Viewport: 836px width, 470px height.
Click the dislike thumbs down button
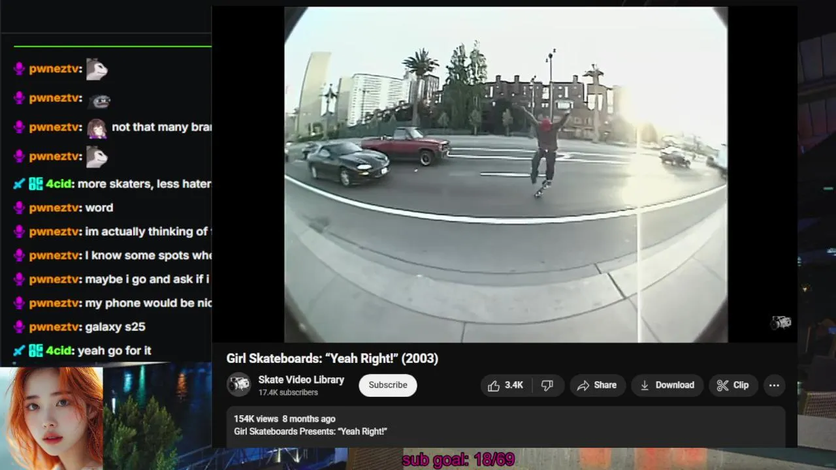coord(547,385)
